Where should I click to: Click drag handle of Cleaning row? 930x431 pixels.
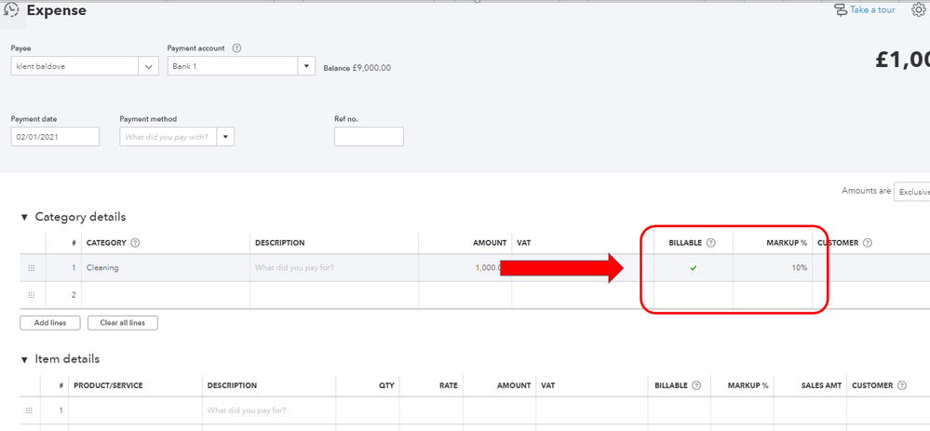[31, 268]
